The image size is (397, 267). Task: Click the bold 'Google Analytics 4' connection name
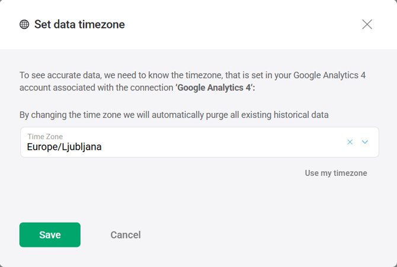tap(215, 86)
